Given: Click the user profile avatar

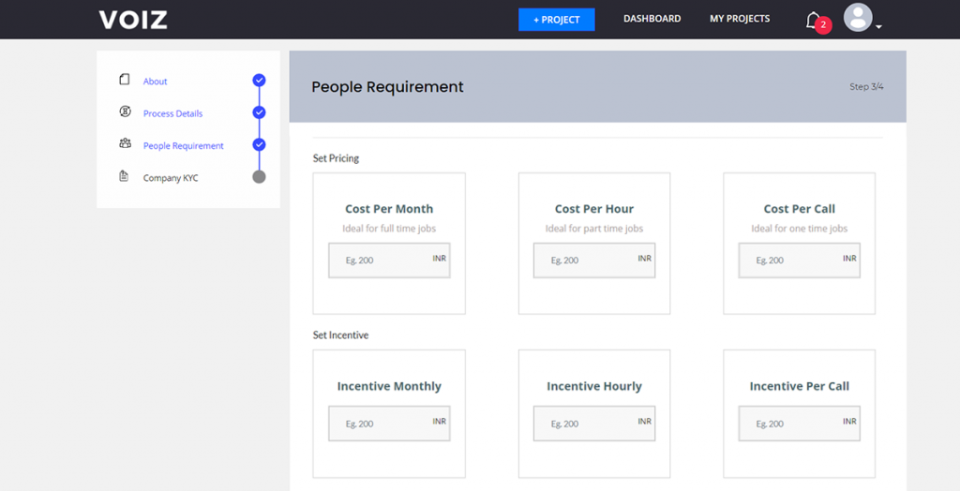Looking at the screenshot, I should pos(858,18).
